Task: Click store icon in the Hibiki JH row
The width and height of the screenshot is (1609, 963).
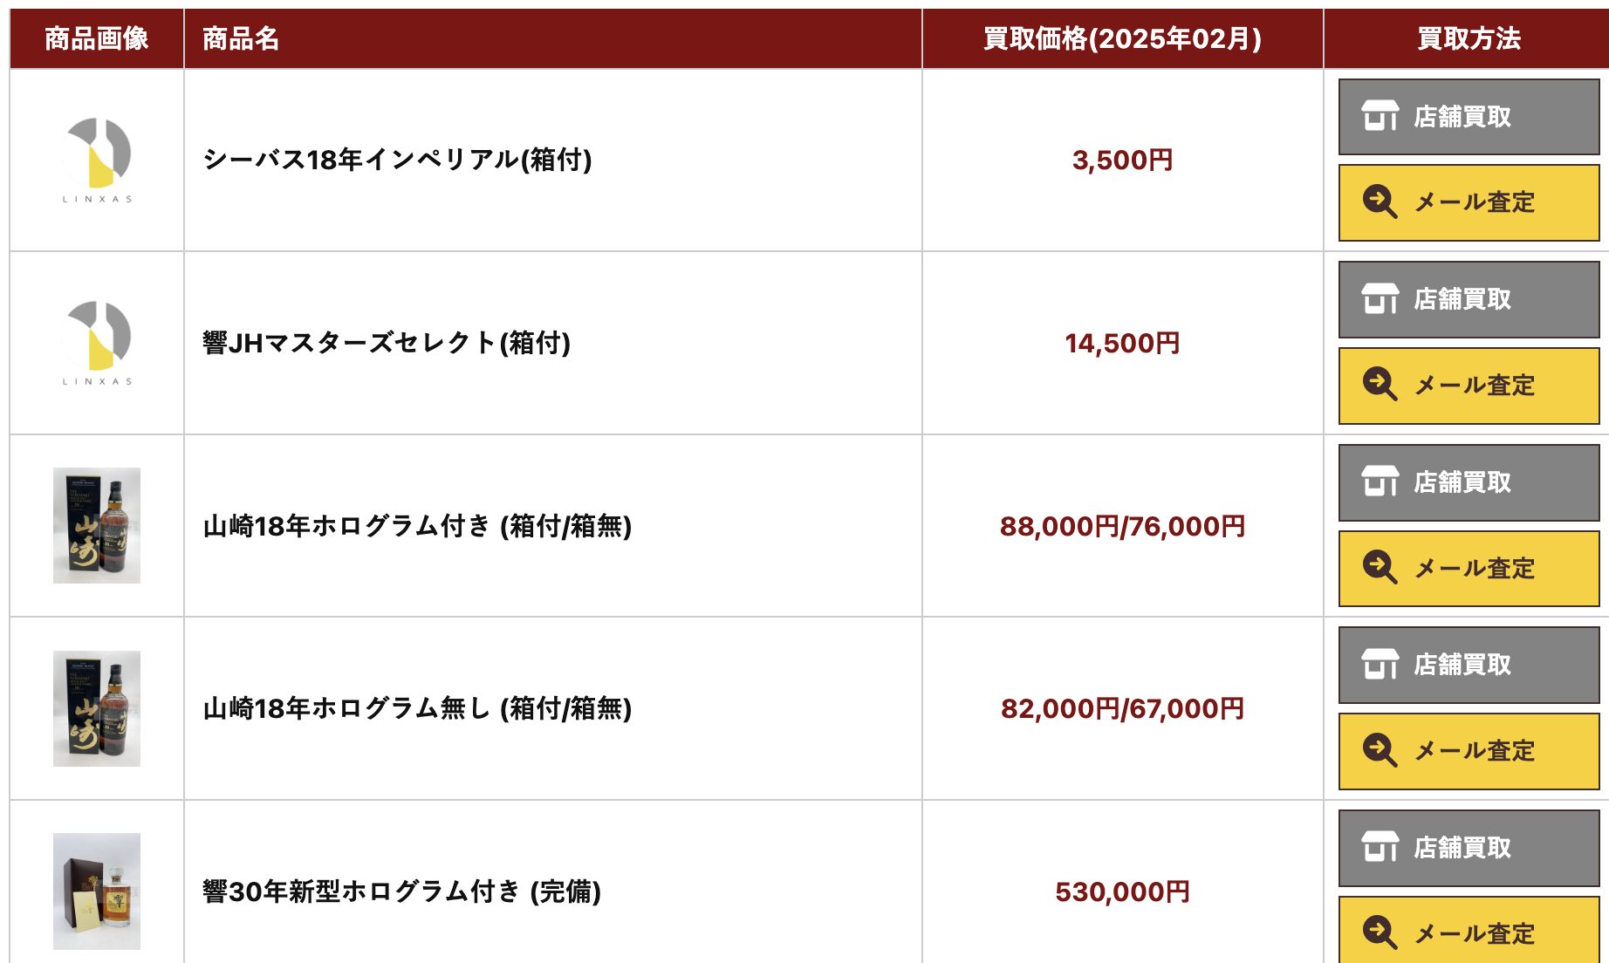Action: [x=1380, y=299]
